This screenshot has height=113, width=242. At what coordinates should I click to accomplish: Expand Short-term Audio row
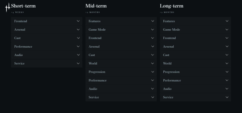tap(47, 55)
